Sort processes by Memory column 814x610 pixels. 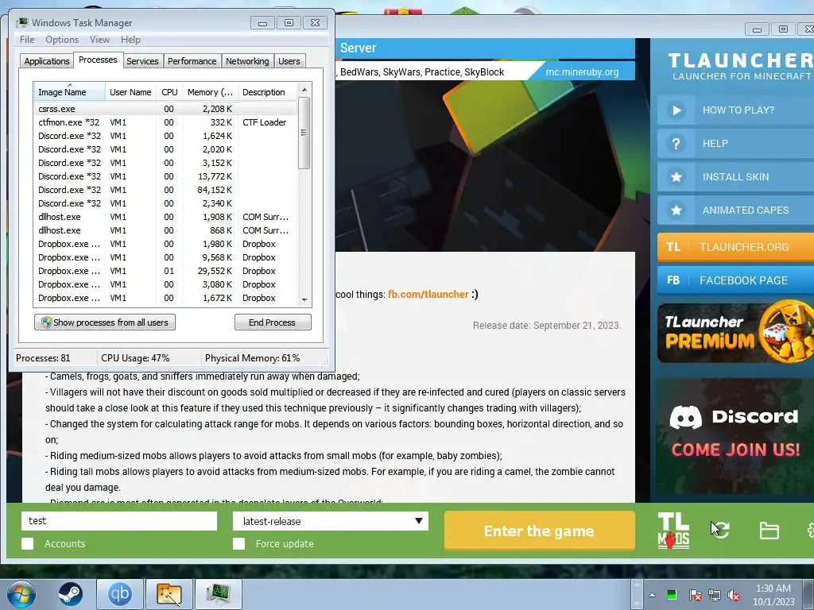210,92
